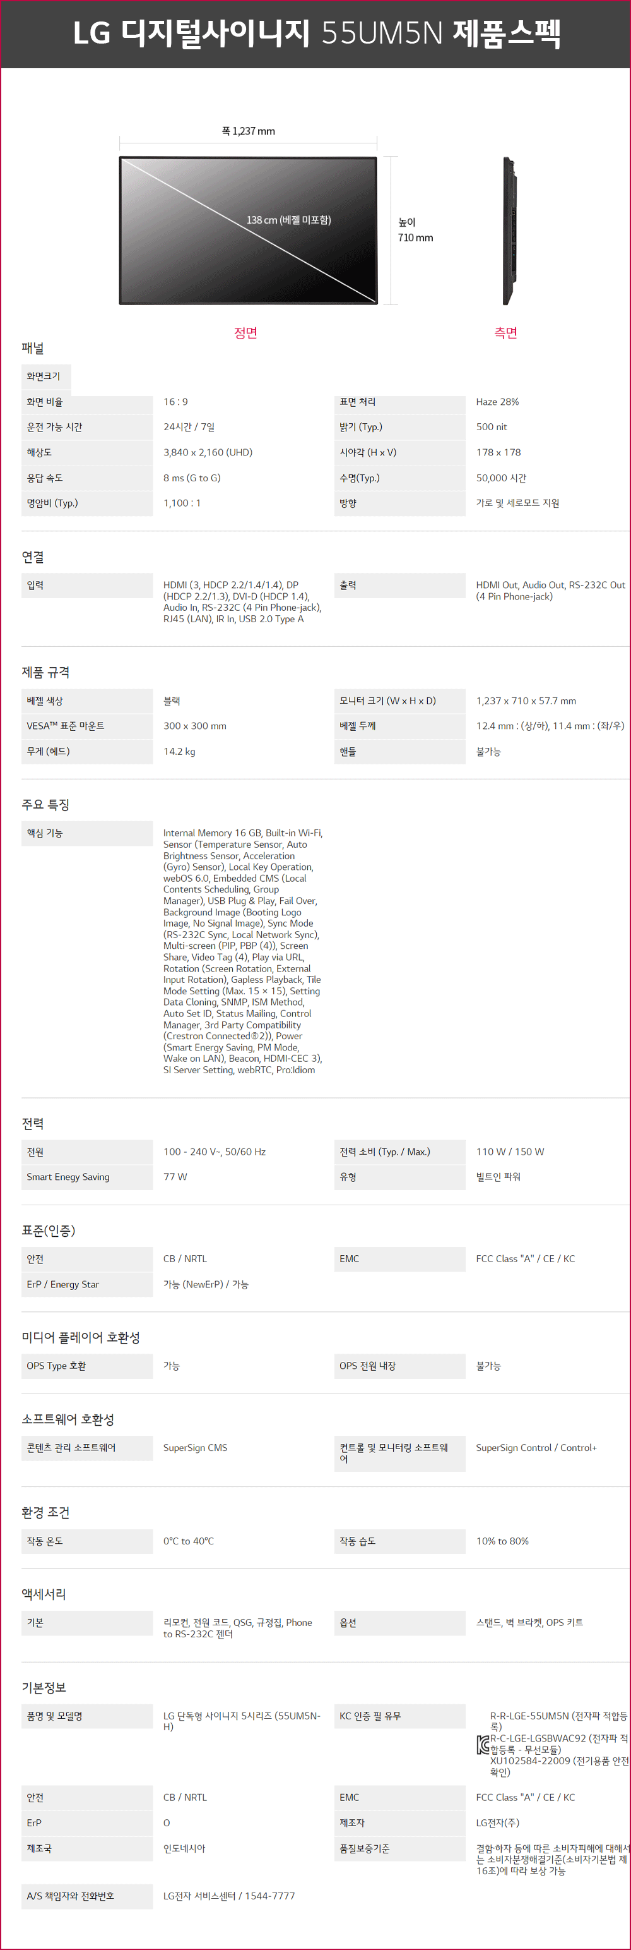Click the 측면 label under side image

tap(505, 332)
